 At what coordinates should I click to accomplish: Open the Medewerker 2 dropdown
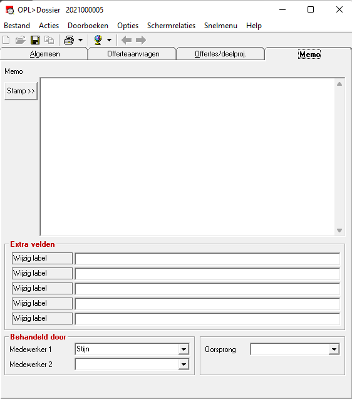pos(184,365)
